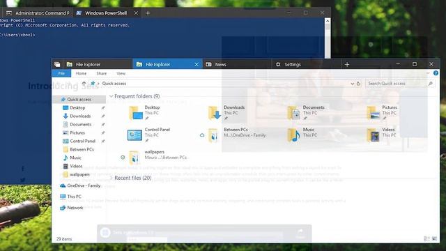Add a new tab in PowerShell window
Image resolution: width=446 pixels, height=251 pixels.
148,13
